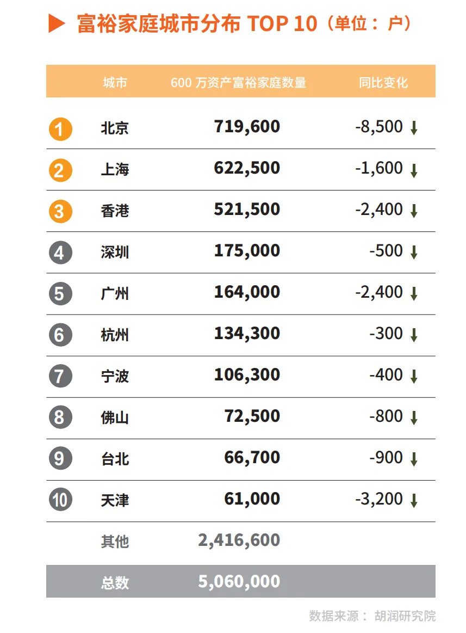This screenshot has width=466, height=633.
Task: Click the orange play triangle beside the title
Action: coord(57,23)
